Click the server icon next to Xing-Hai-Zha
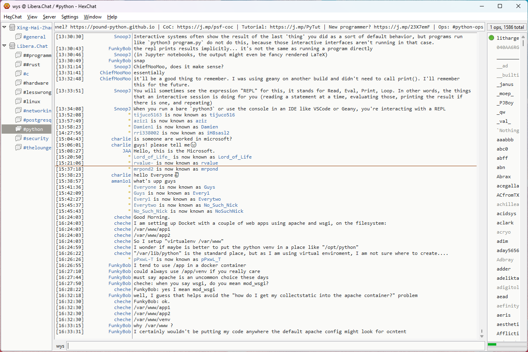Screen dimensions: 528x352 point(12,28)
